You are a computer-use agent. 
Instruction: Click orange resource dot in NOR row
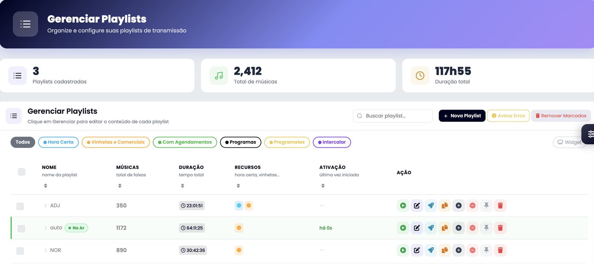coord(239,250)
